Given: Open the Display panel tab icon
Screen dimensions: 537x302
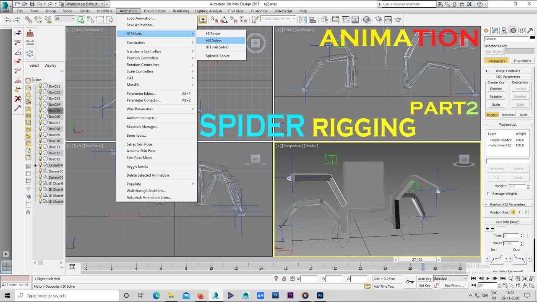Looking at the screenshot, I should 521,31.
